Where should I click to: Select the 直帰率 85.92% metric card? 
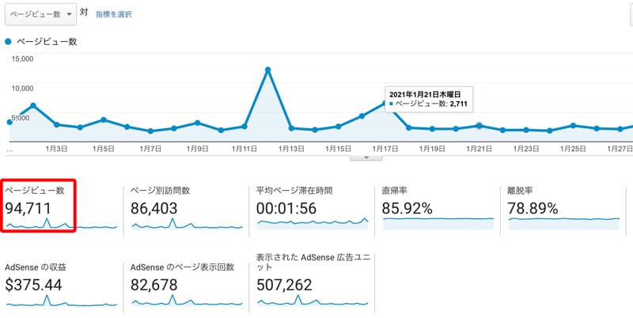438,208
